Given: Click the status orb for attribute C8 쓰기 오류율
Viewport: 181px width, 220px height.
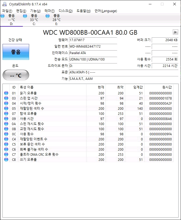Looking at the screenshot, I should pos(6,159).
